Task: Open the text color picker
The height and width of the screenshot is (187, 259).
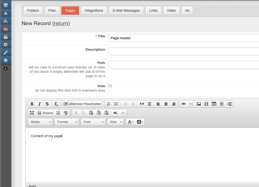Action: 131,122
